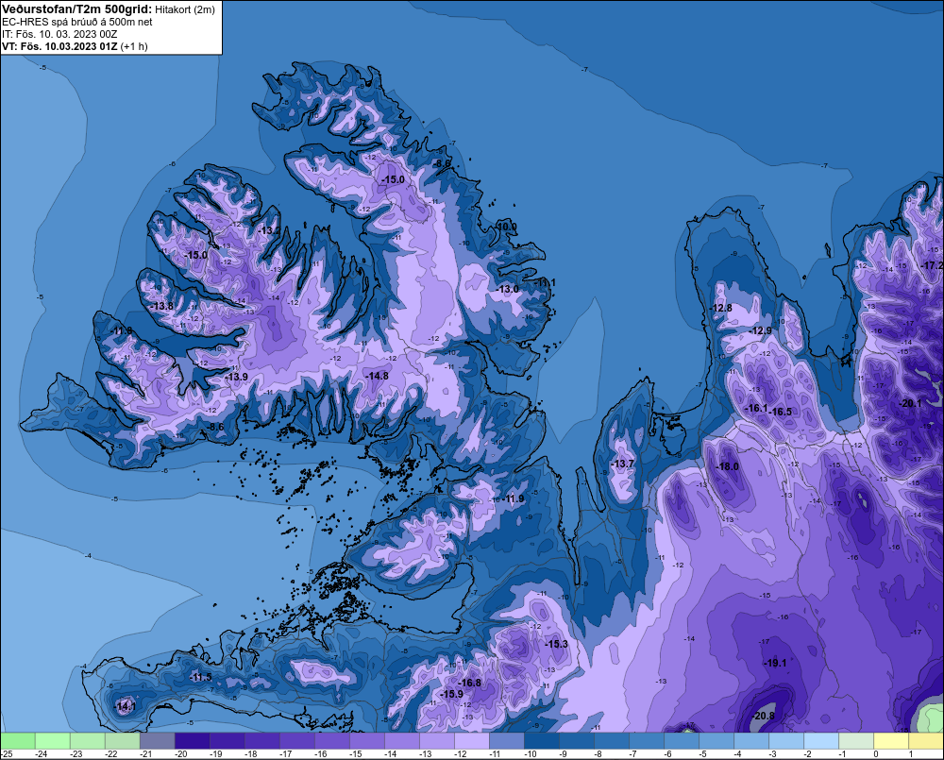944x760 pixels.
Task: Pick the gray-blue legend swatch above -21
Action: (x=157, y=741)
